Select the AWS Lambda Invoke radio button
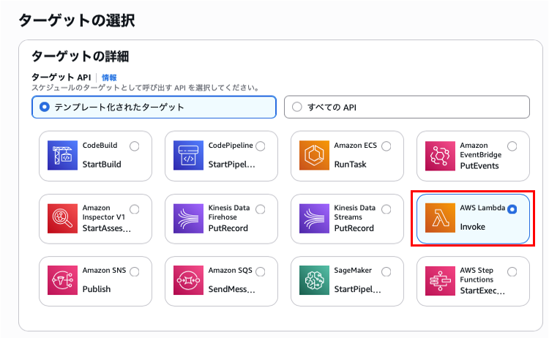The height and width of the screenshot is (338, 549). pyautogui.click(x=512, y=209)
